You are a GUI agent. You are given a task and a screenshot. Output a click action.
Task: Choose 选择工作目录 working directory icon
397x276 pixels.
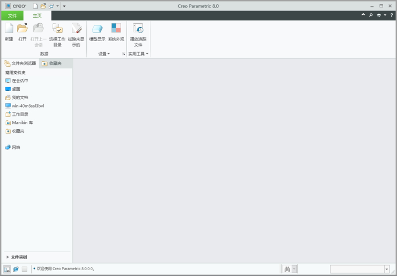pos(58,28)
